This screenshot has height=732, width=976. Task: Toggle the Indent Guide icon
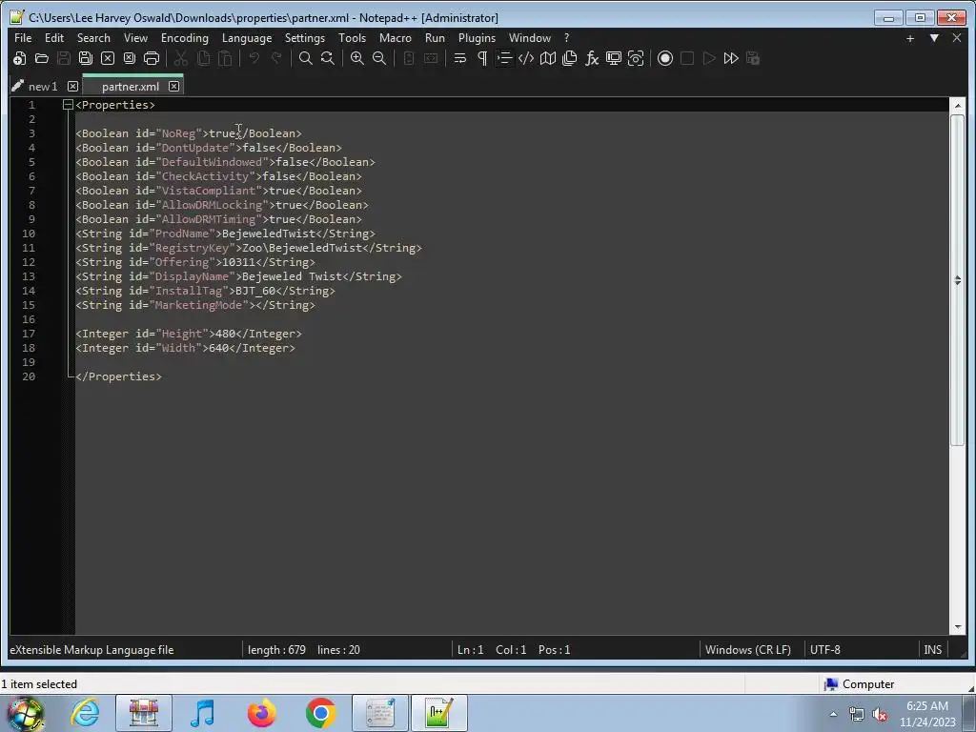(504, 58)
